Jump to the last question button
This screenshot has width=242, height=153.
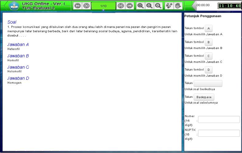tap(129, 6)
